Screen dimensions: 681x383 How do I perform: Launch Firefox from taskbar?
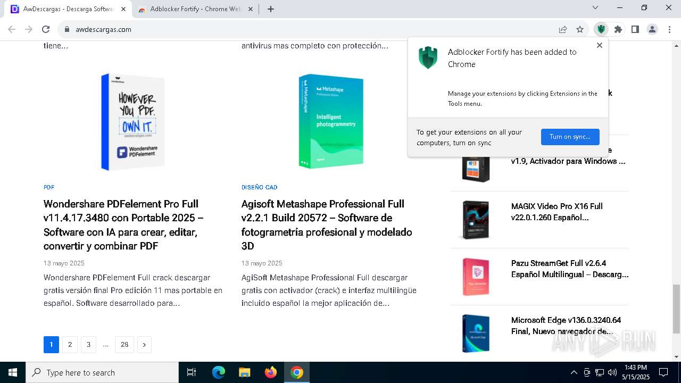[271, 372]
